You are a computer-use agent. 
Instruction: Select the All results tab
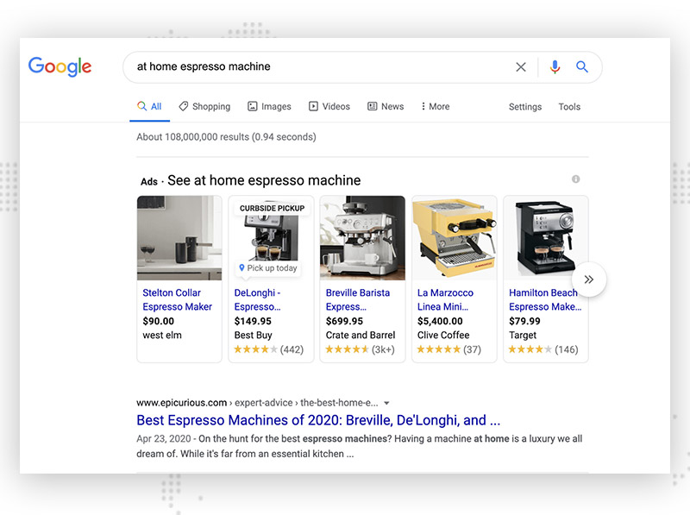point(149,106)
